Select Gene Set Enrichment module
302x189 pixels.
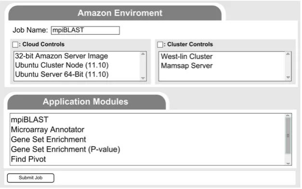pos(49,140)
